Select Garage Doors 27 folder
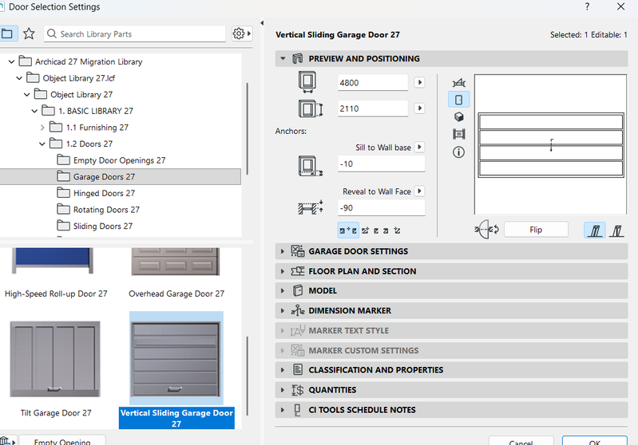The width and height of the screenshot is (638, 445). (x=121, y=177)
